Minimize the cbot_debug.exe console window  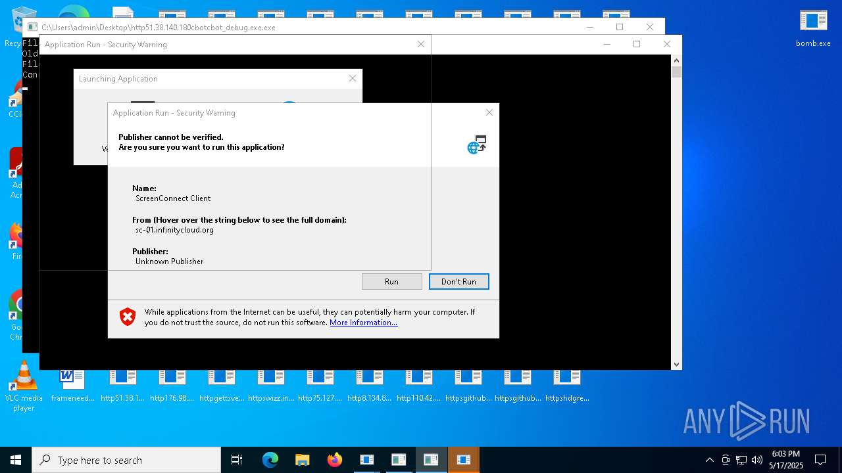click(589, 27)
